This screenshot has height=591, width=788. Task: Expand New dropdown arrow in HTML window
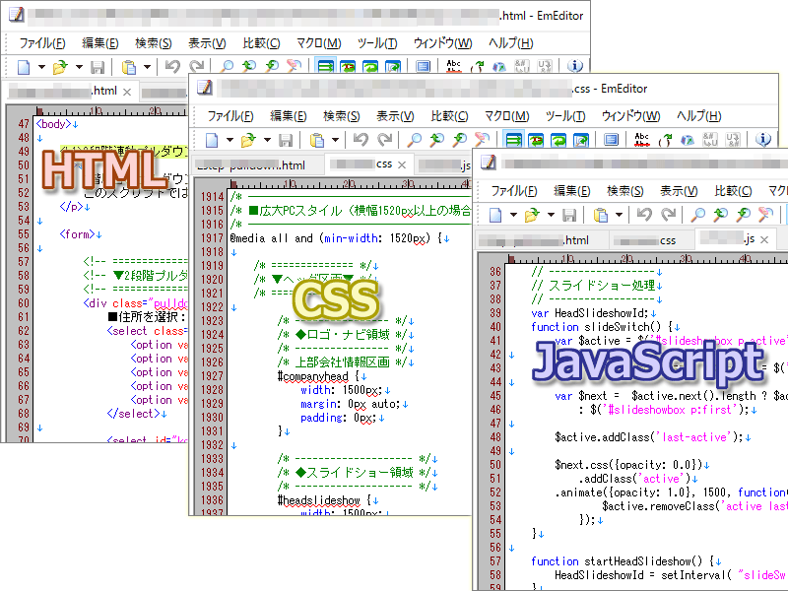point(41,67)
